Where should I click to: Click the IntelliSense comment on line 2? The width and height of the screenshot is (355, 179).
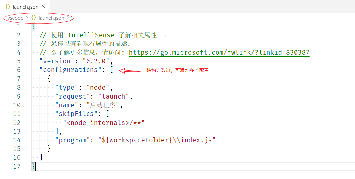100,35
